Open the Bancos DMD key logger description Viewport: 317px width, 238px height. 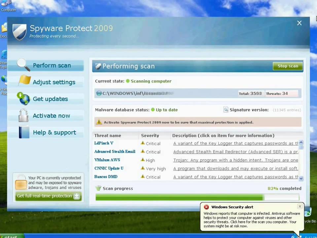[236, 177]
